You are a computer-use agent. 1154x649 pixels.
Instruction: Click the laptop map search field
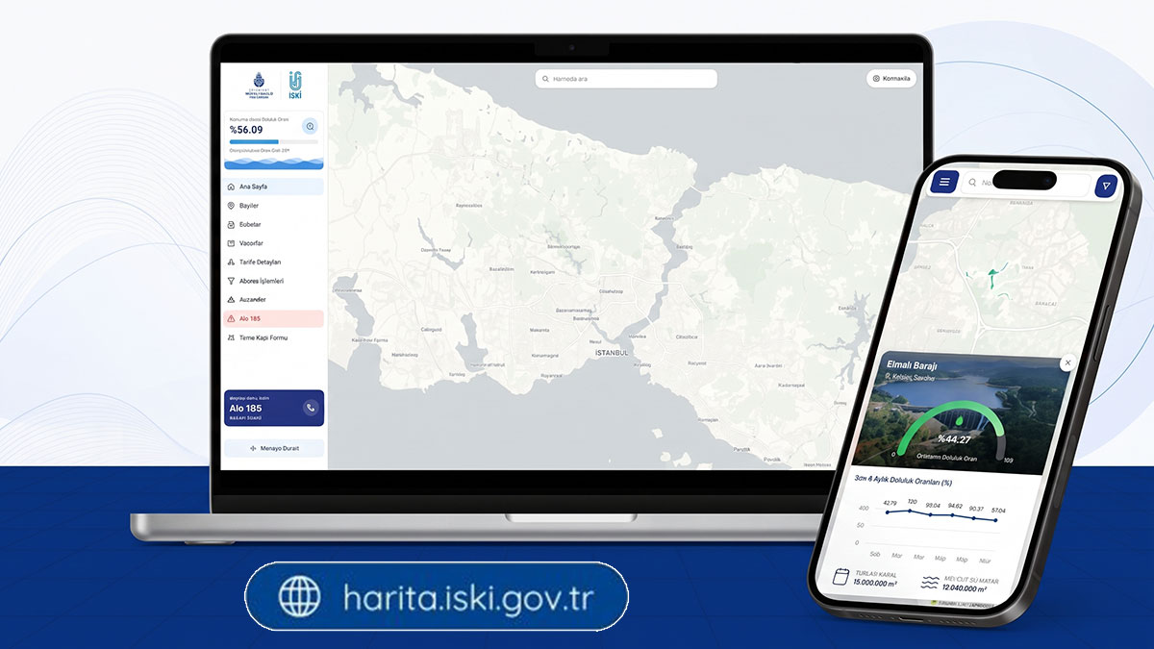coord(626,79)
